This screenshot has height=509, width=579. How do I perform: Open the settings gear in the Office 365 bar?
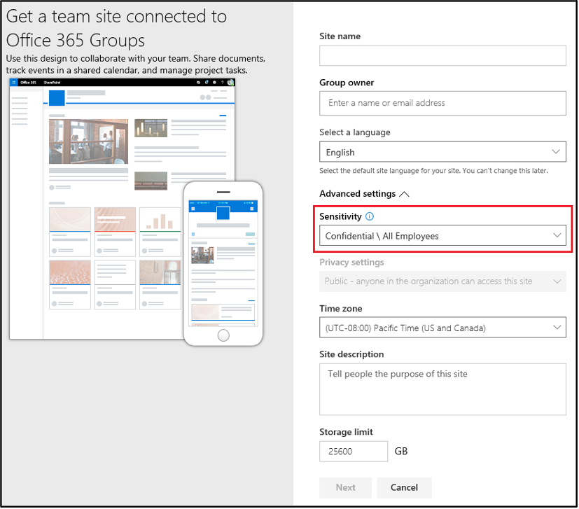214,82
